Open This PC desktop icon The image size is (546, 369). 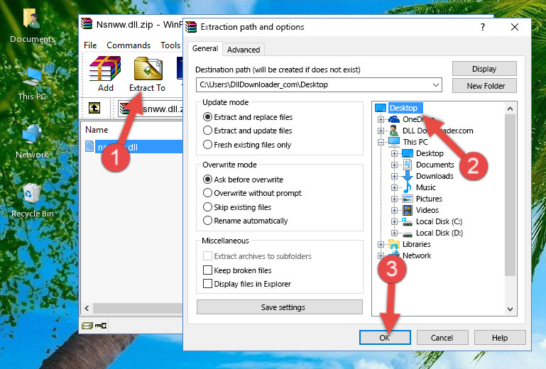coord(32,84)
